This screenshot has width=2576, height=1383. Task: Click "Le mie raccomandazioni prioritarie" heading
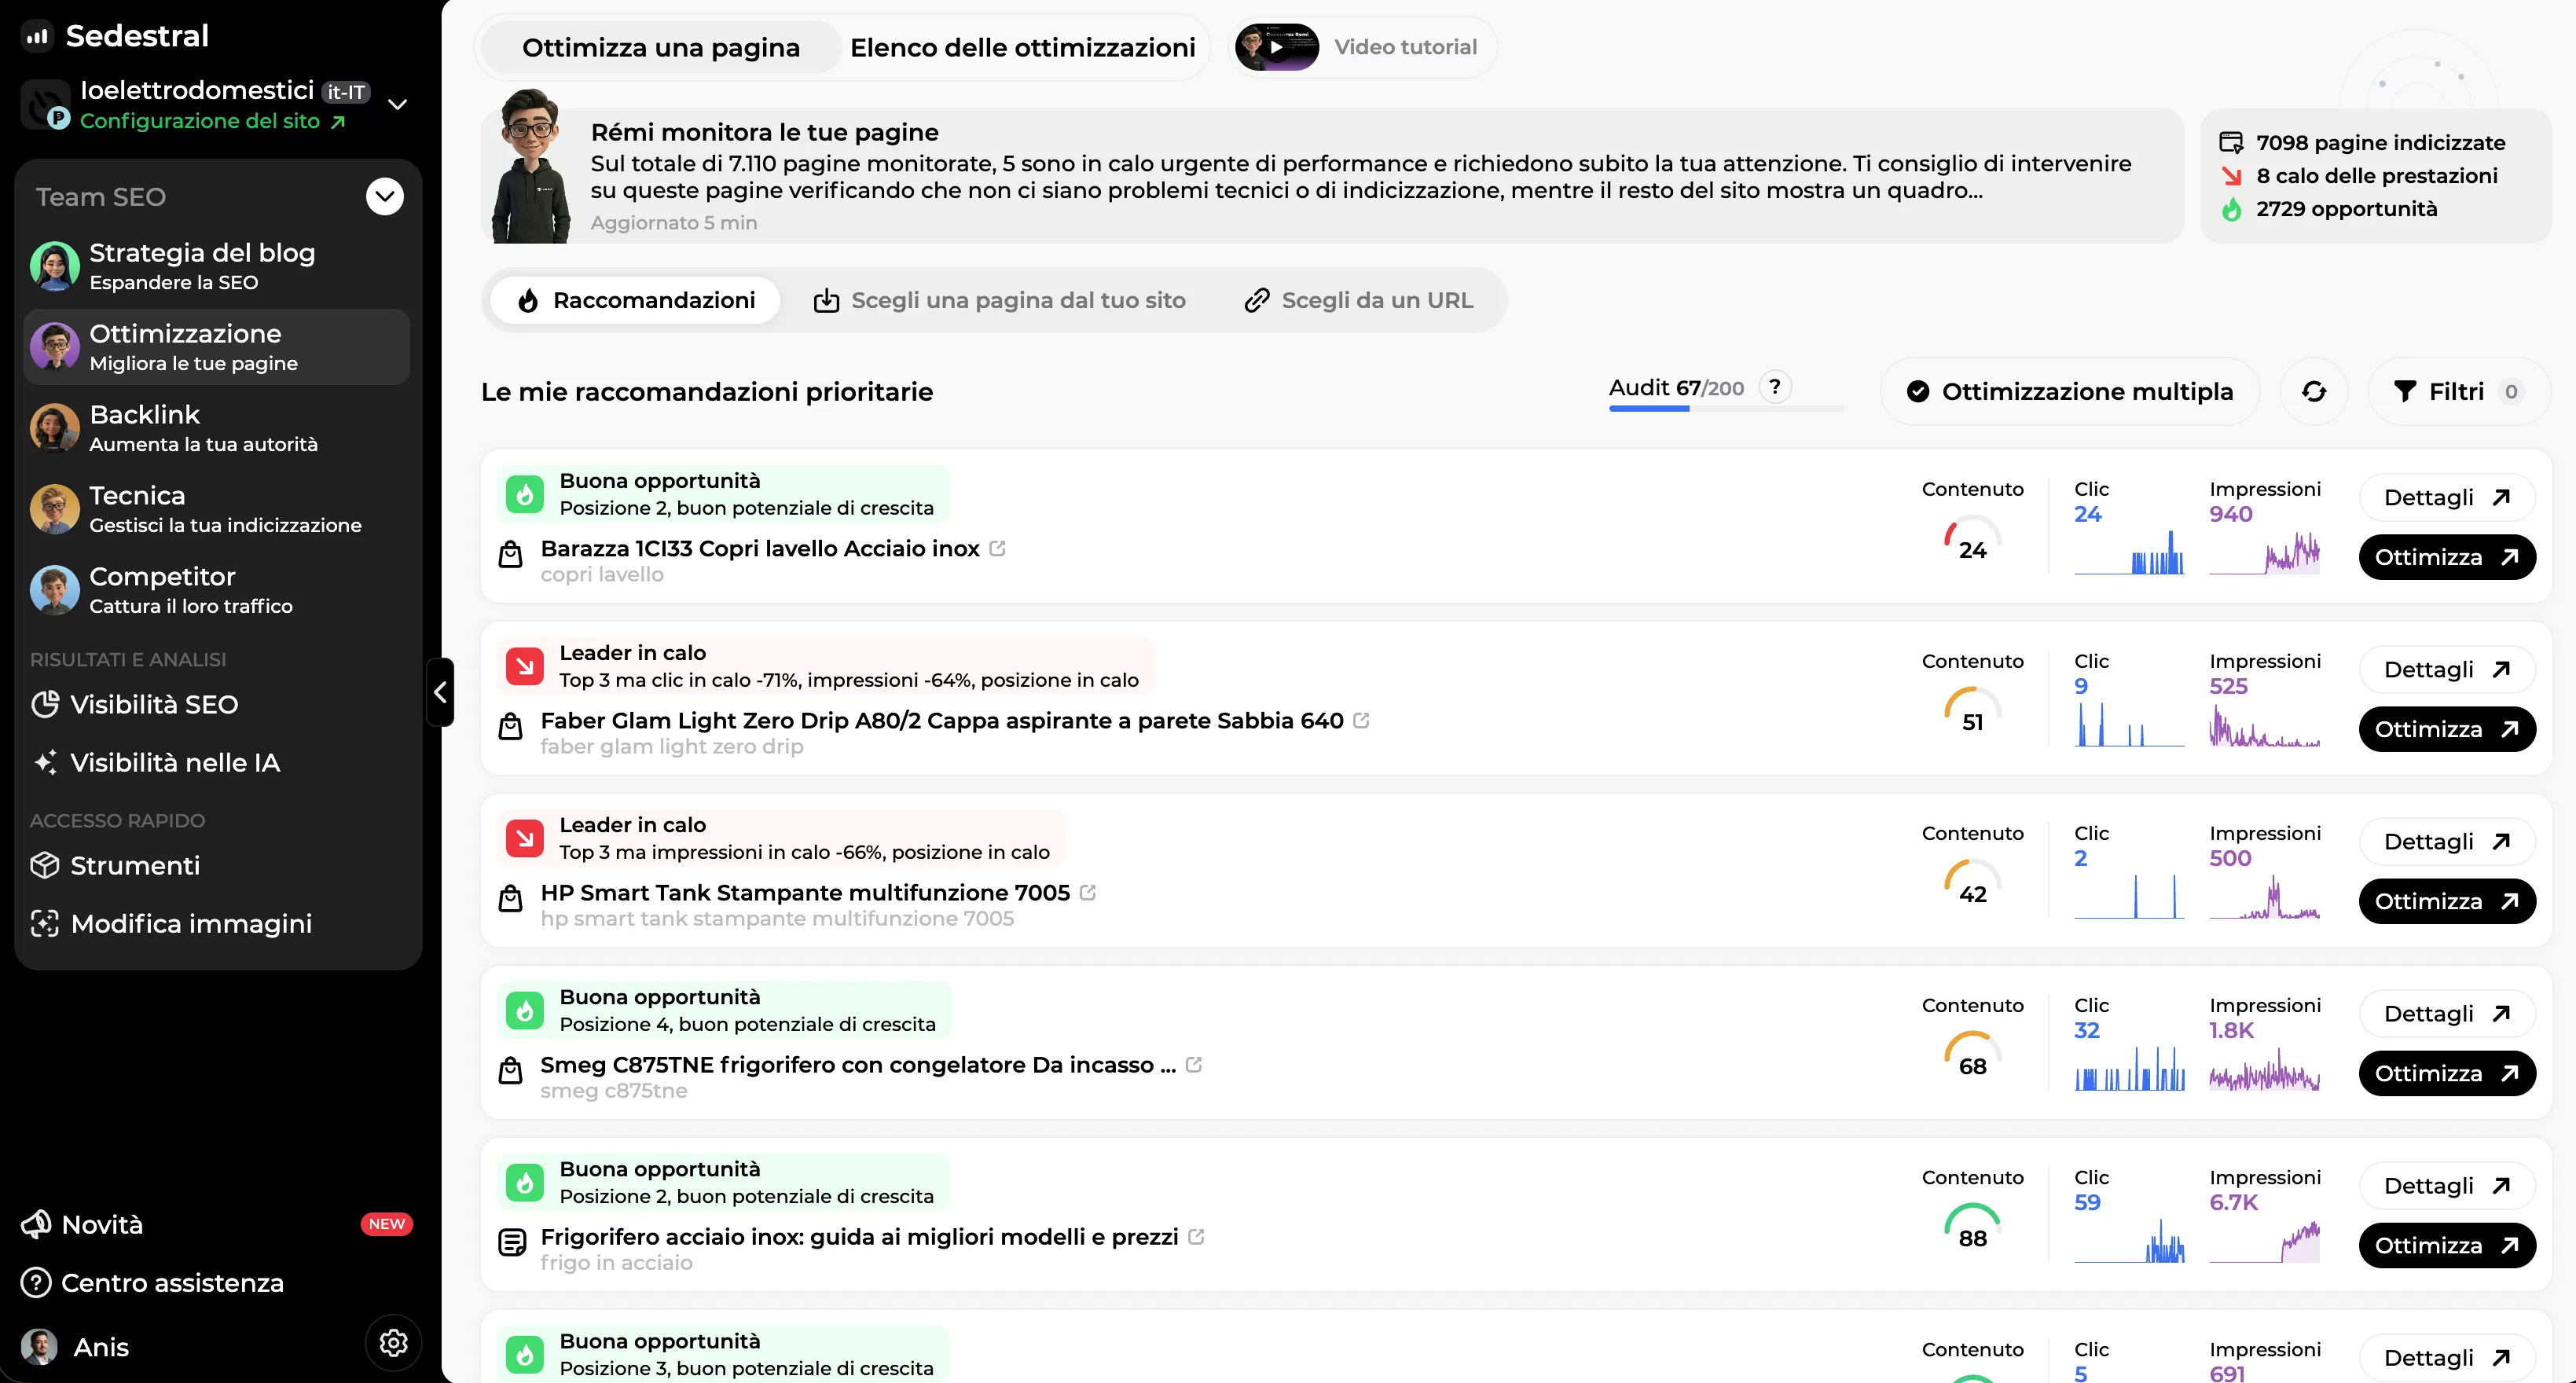coord(707,392)
